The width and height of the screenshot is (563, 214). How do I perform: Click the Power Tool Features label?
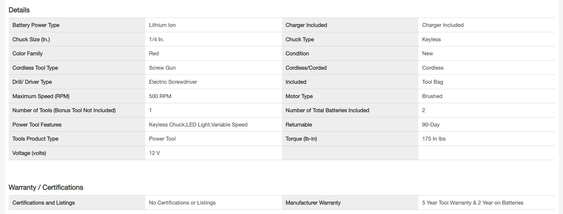(37, 125)
